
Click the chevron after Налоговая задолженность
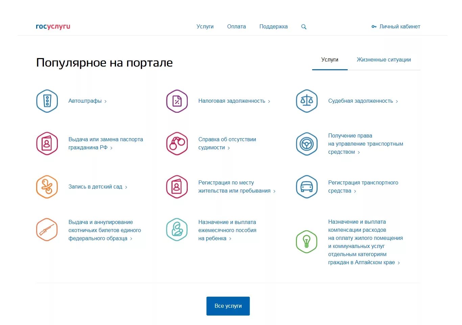click(x=269, y=101)
